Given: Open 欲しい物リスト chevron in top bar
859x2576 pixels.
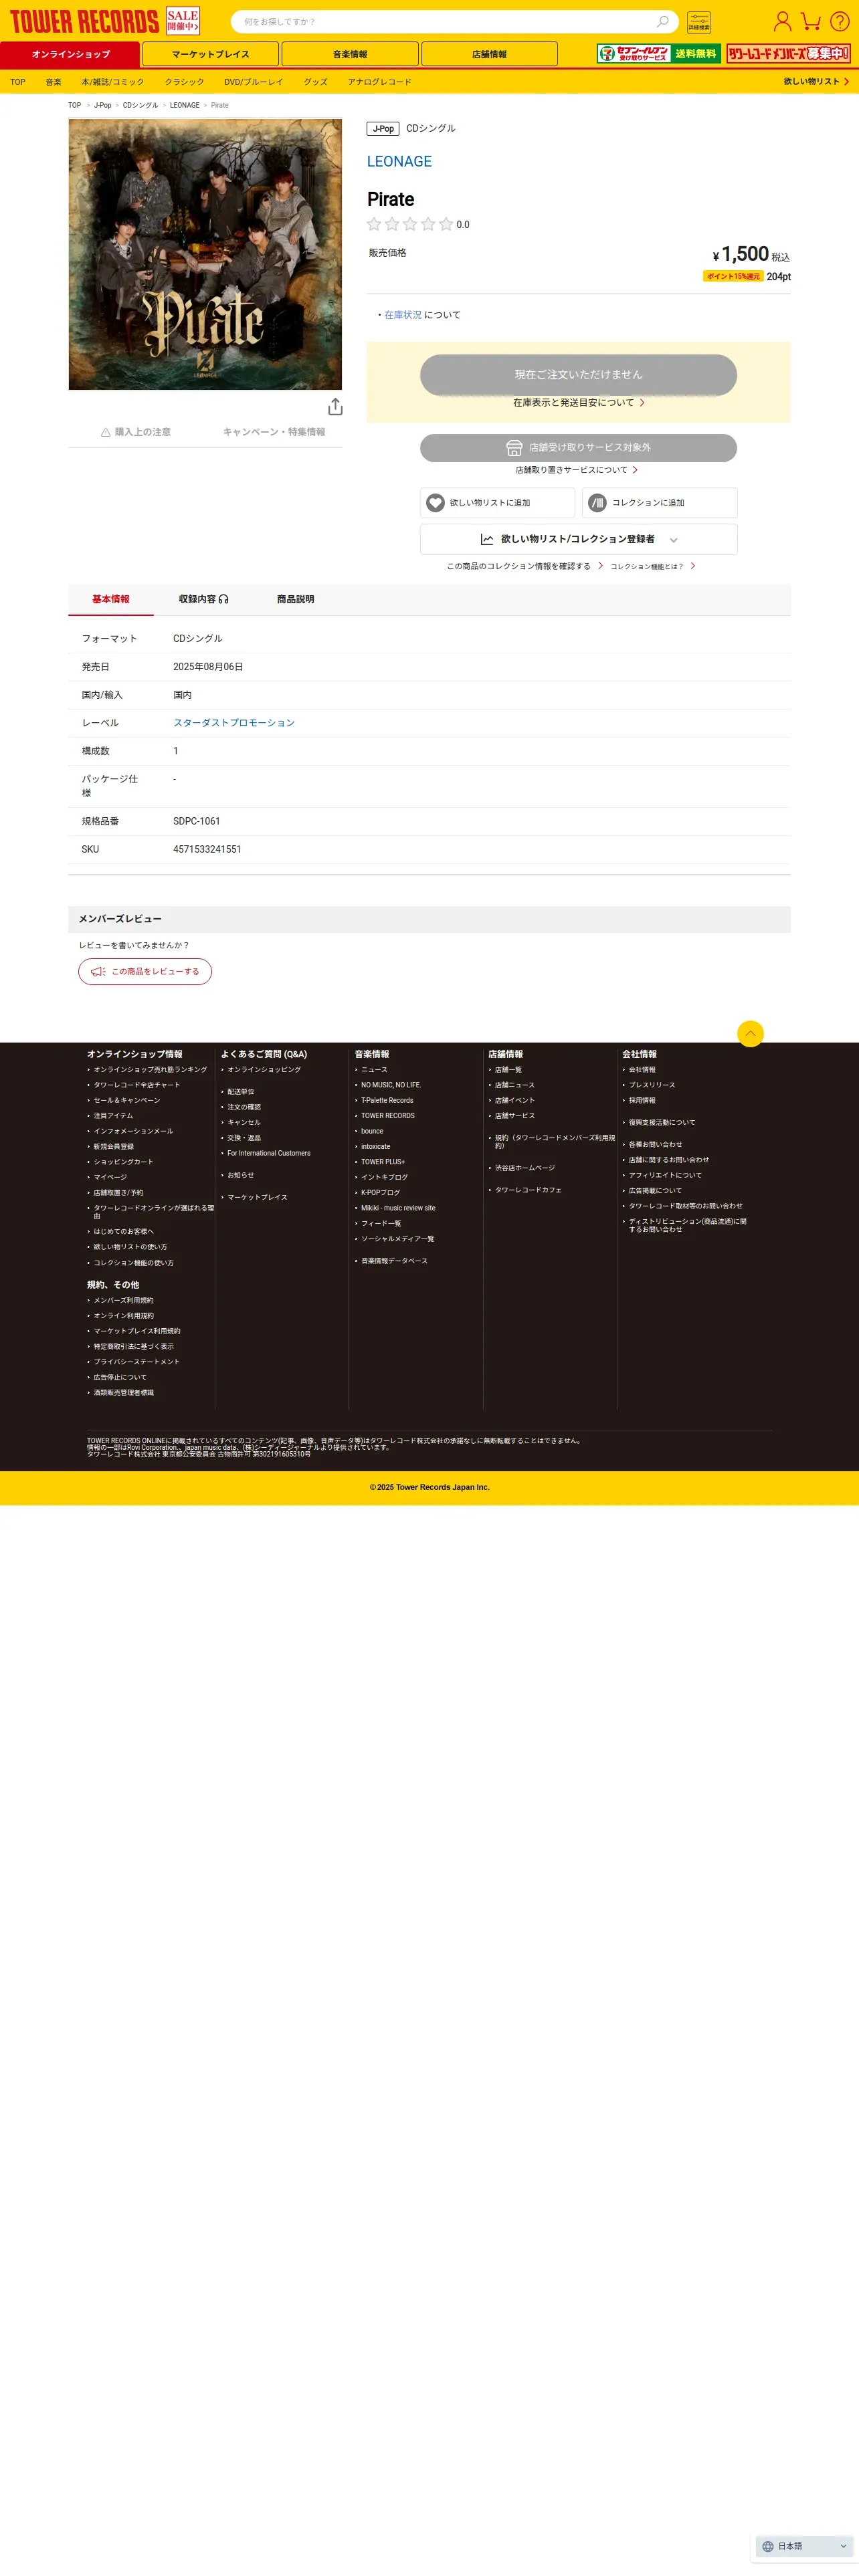Looking at the screenshot, I should click(846, 82).
